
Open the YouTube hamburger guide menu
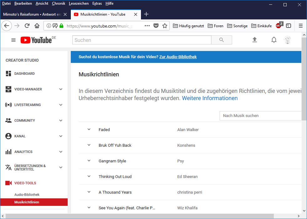pos(13,40)
